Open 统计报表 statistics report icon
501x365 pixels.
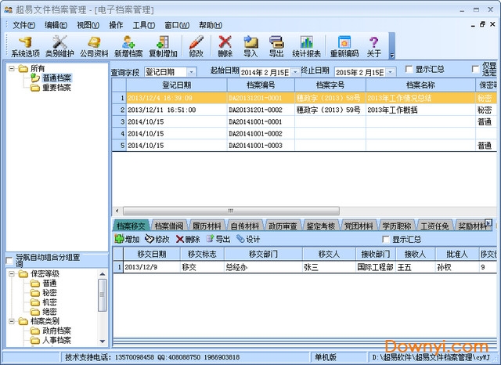click(306, 46)
